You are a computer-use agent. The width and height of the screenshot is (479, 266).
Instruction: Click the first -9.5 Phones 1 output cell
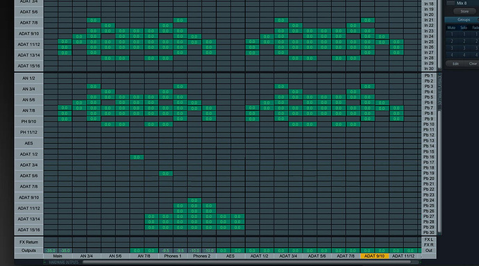click(166, 251)
